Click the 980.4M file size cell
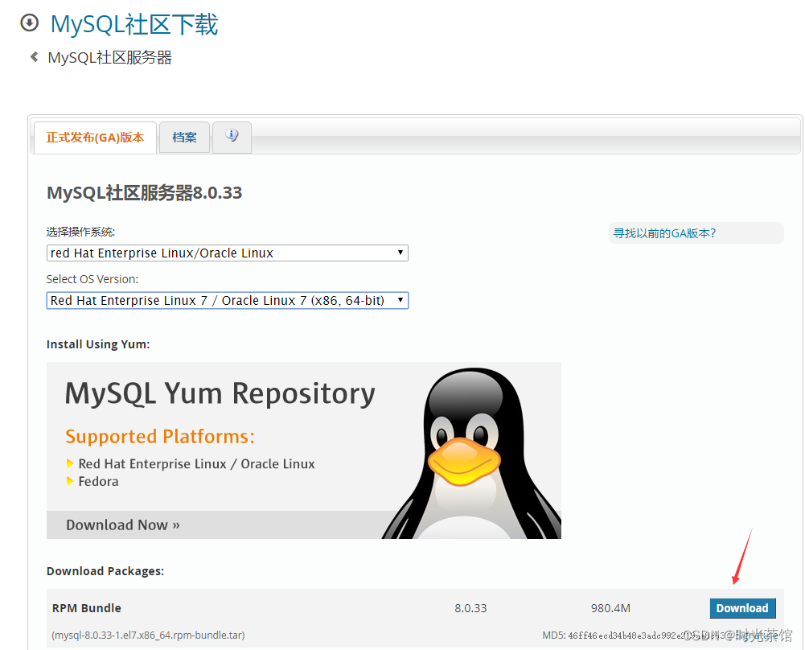Screen dimensions: 805x650 (x=610, y=608)
